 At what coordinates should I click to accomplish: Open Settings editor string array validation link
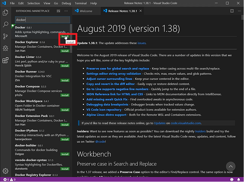point(114,74)
